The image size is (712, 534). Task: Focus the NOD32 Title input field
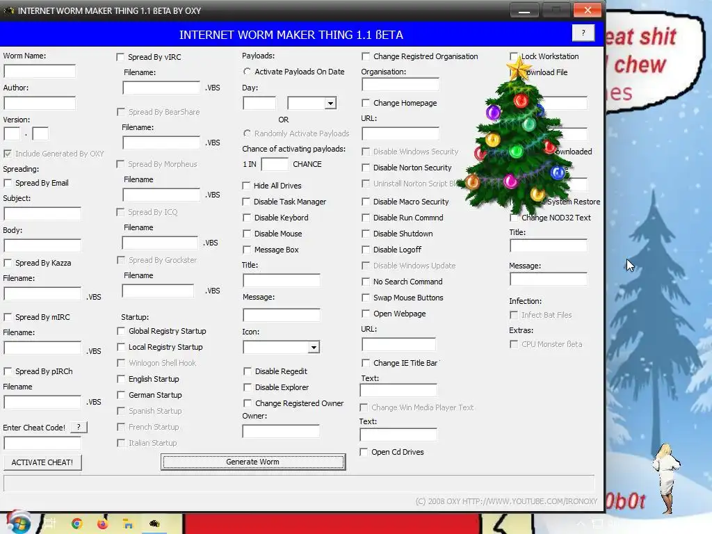pyautogui.click(x=549, y=246)
